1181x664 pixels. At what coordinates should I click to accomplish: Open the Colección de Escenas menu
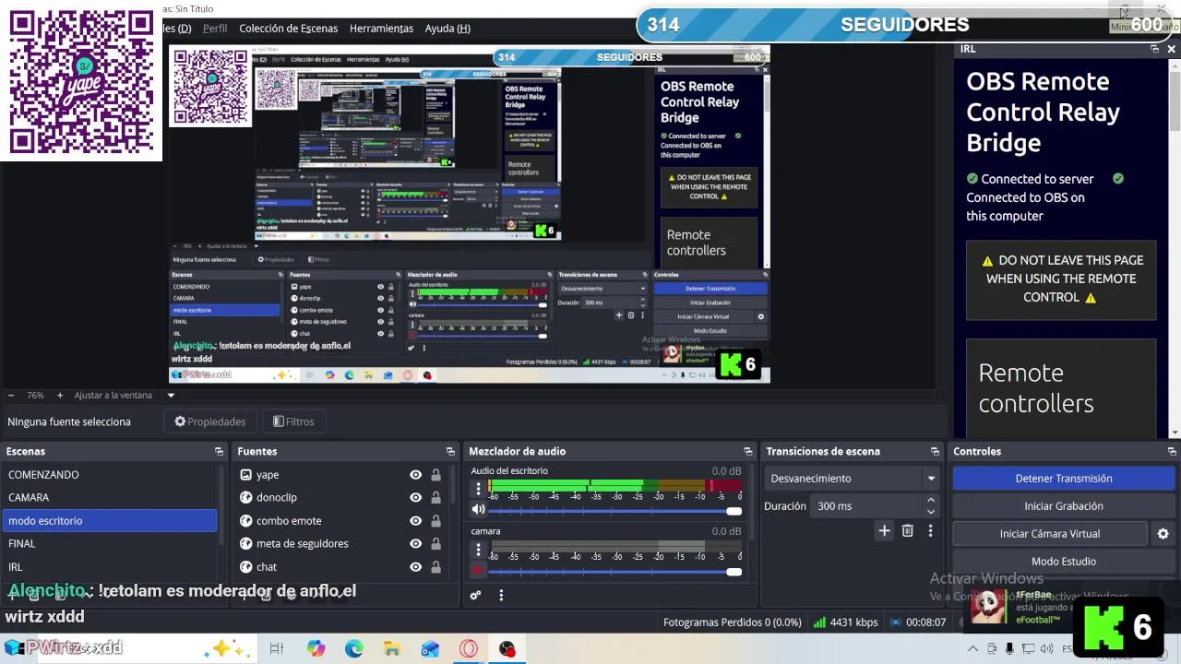coord(288,29)
